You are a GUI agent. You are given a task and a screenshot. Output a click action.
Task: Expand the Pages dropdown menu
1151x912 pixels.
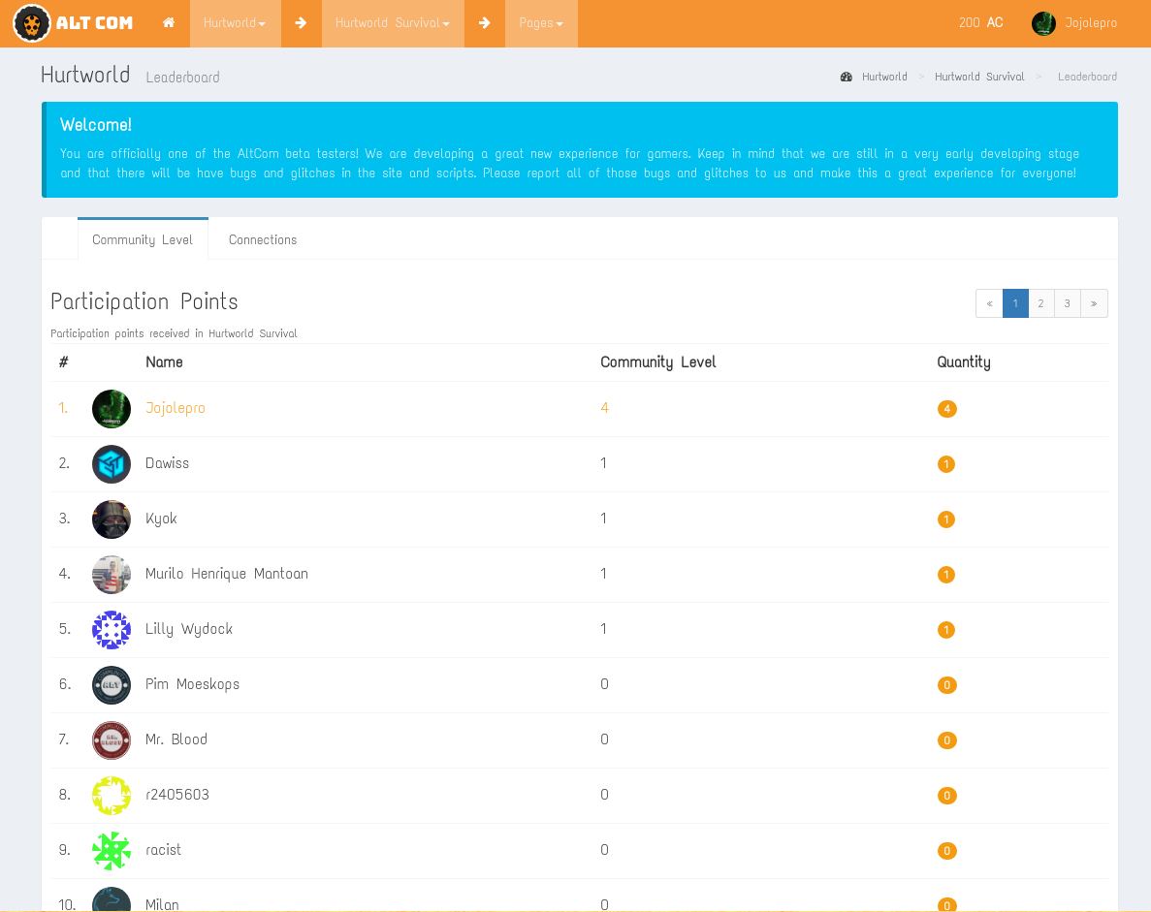(x=541, y=23)
